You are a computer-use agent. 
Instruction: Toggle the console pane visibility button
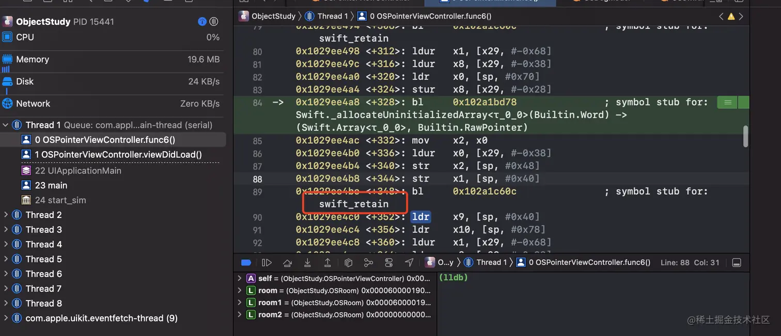(x=737, y=262)
